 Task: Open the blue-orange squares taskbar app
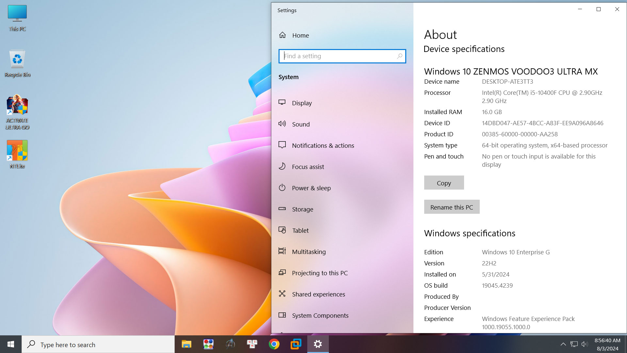pyautogui.click(x=296, y=344)
